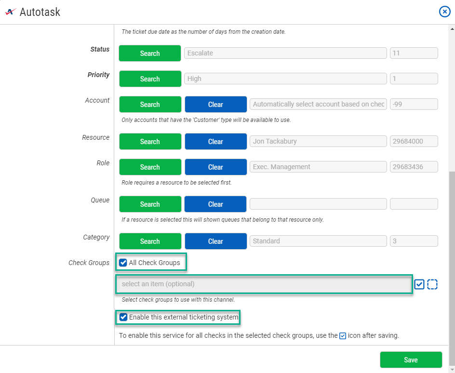Viewport: 455px width, 373px height.
Task: Click Search button for Status
Action: tap(150, 53)
